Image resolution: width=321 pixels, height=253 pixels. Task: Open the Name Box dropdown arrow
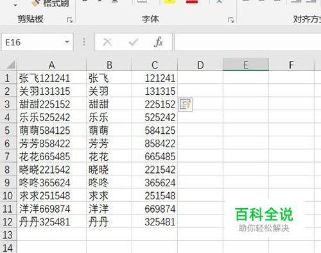tap(67, 42)
